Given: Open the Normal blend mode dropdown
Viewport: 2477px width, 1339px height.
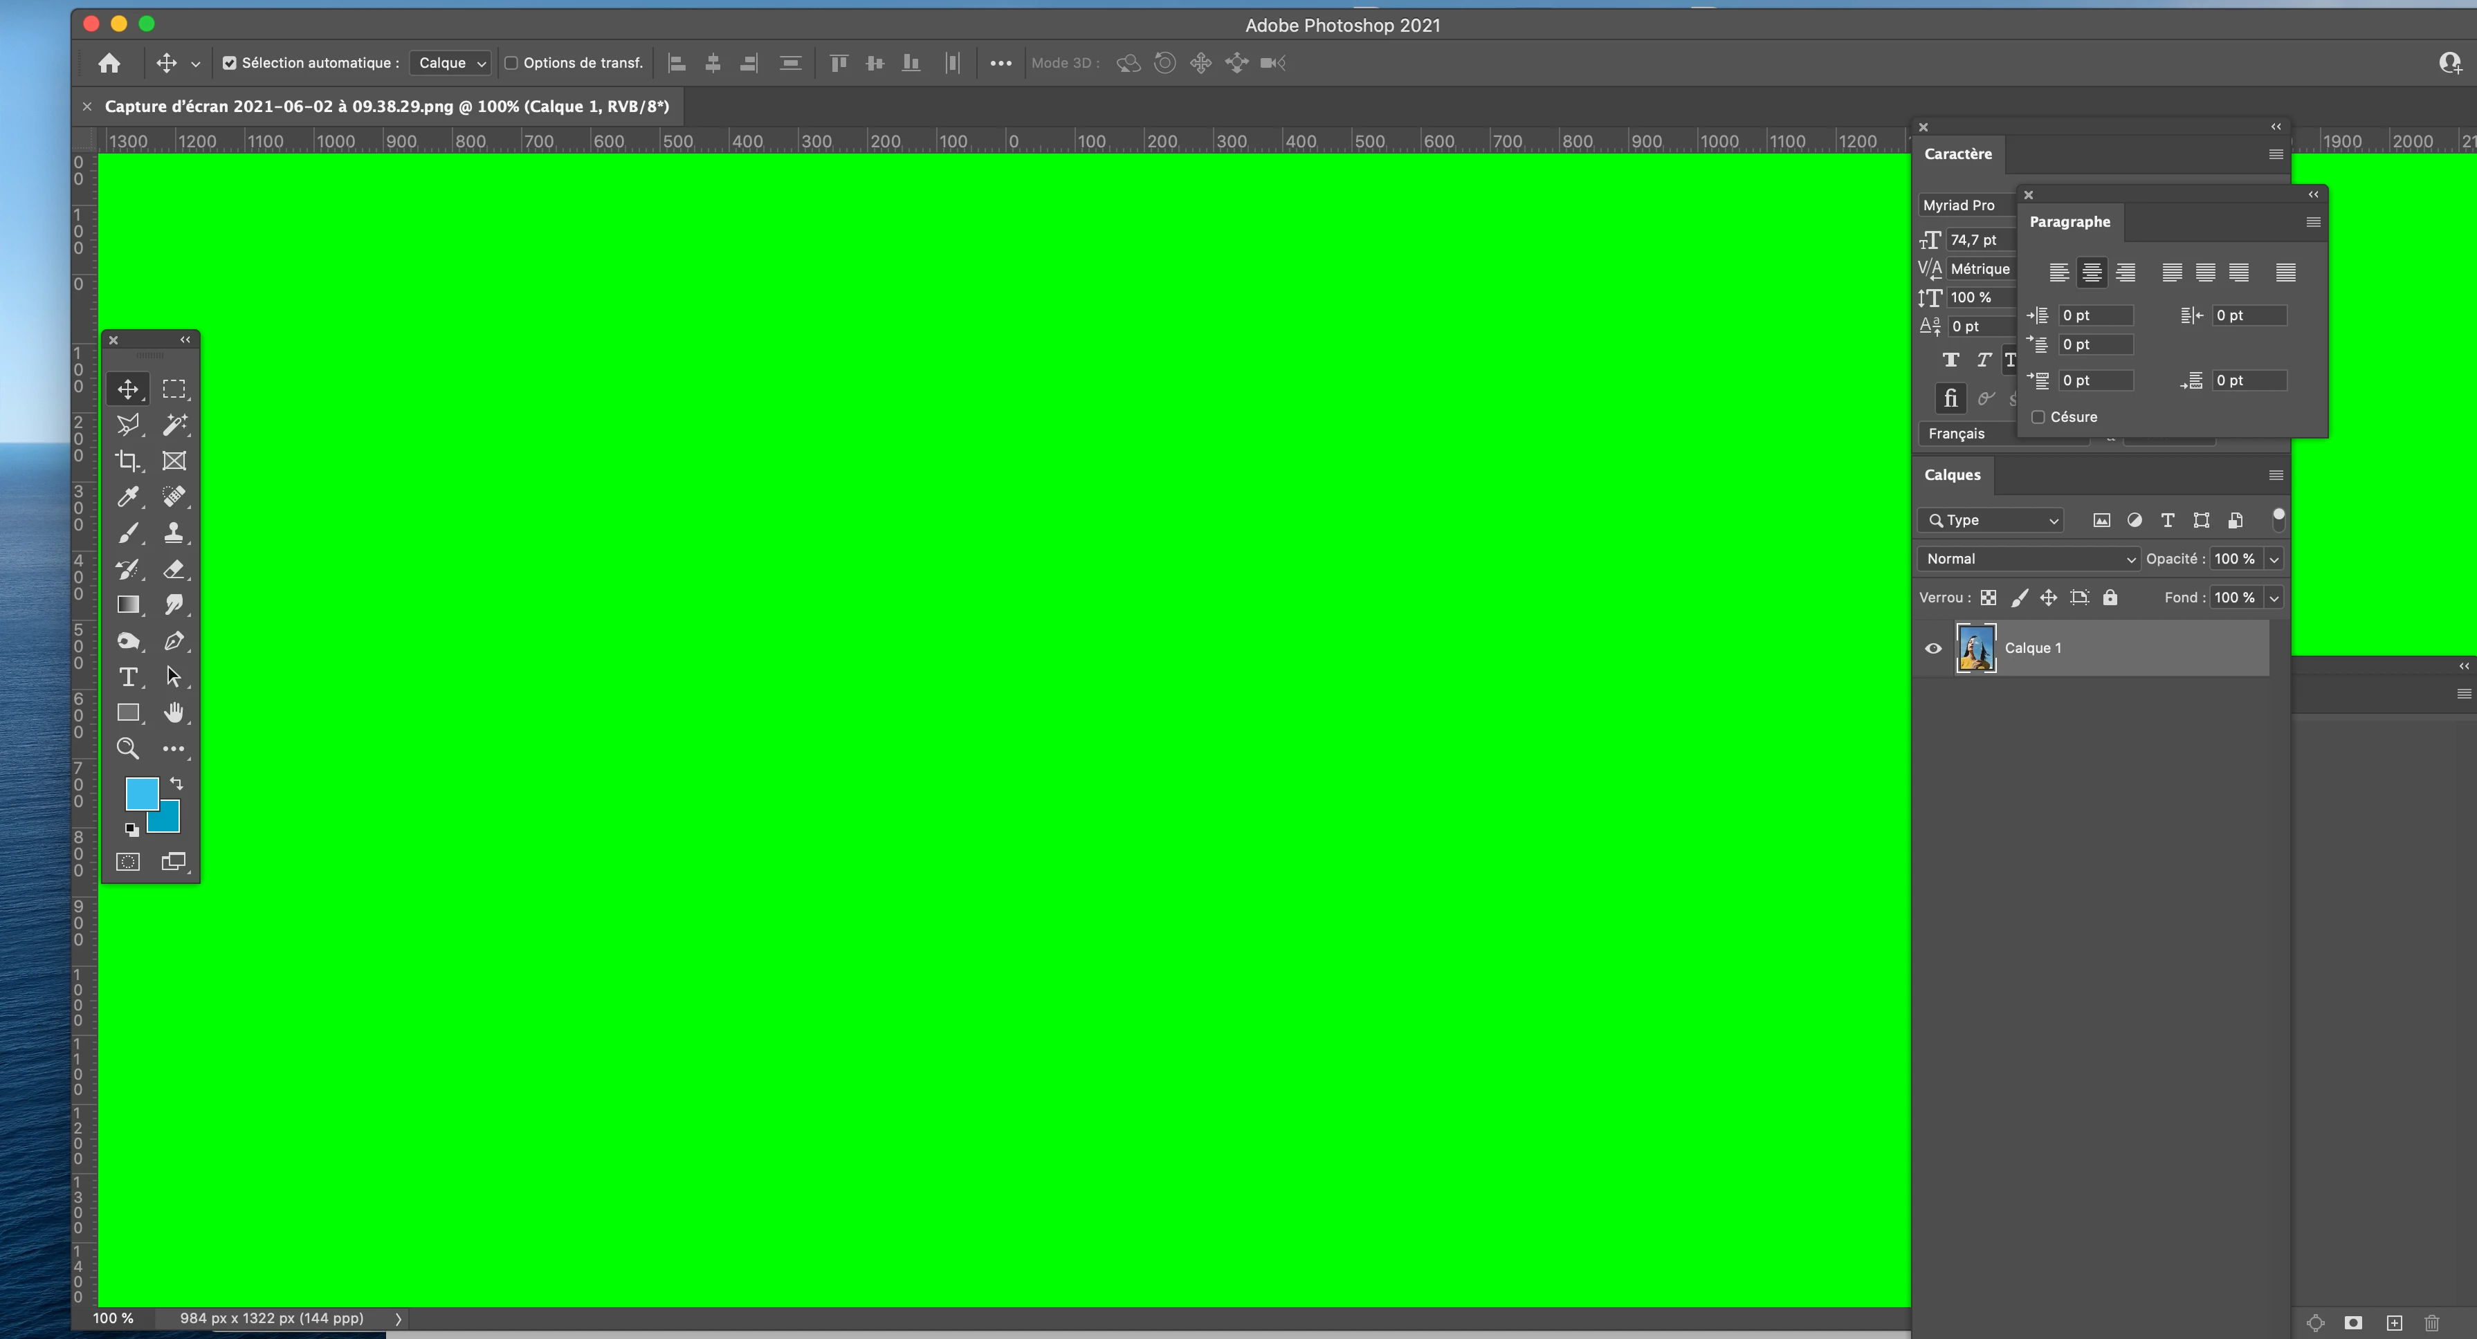Looking at the screenshot, I should 2027,558.
